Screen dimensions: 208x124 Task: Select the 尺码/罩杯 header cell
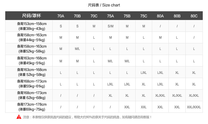32,16
